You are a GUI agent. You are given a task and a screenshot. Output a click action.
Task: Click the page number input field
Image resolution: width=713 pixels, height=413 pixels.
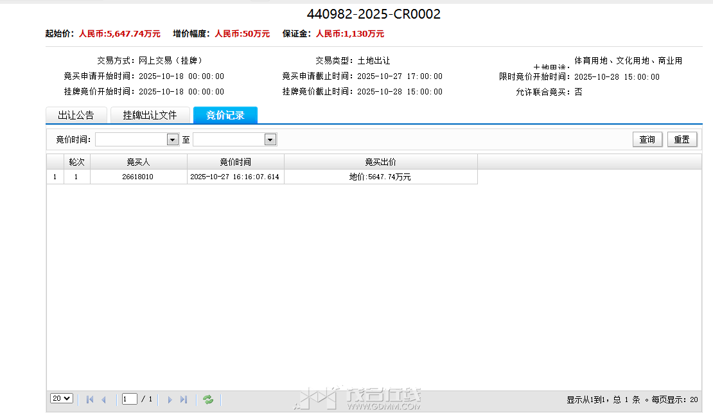tap(130, 400)
